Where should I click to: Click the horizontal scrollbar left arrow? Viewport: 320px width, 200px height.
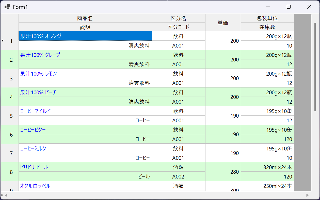[6, 195]
